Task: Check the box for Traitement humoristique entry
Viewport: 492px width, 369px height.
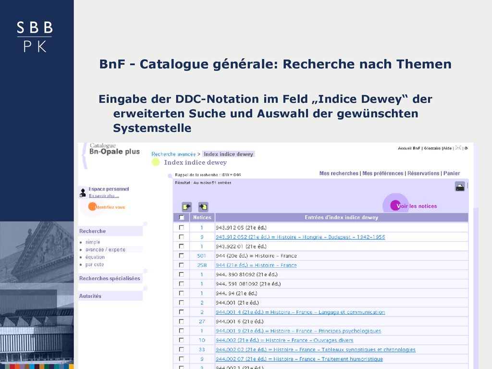Action: click(x=181, y=358)
